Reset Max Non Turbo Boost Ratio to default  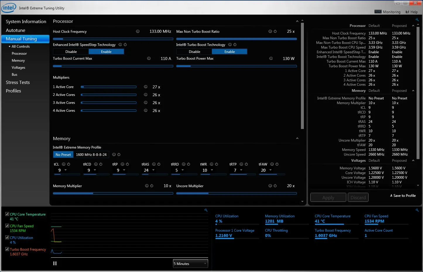pos(275,32)
